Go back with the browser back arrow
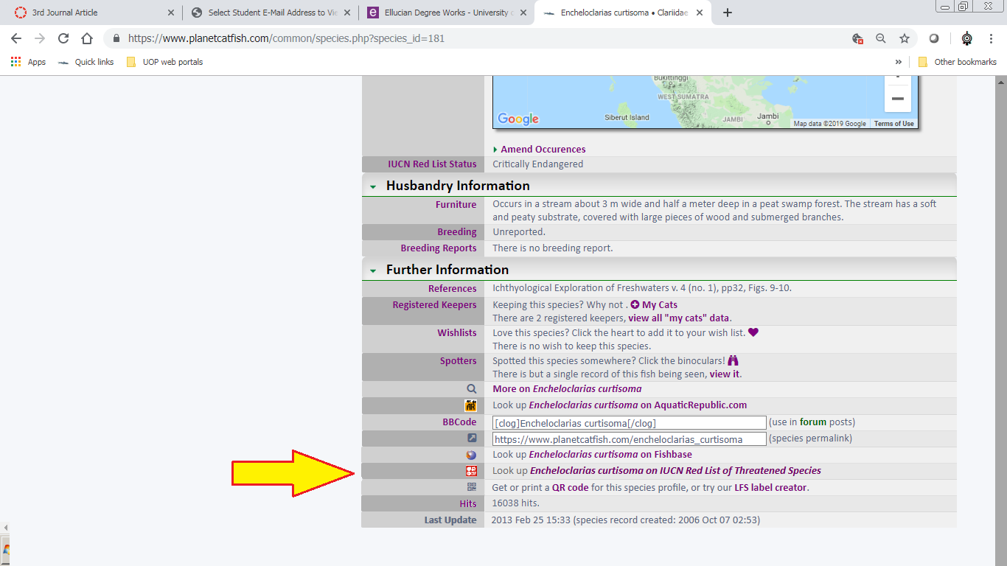Screen dimensions: 1007x566 point(16,38)
